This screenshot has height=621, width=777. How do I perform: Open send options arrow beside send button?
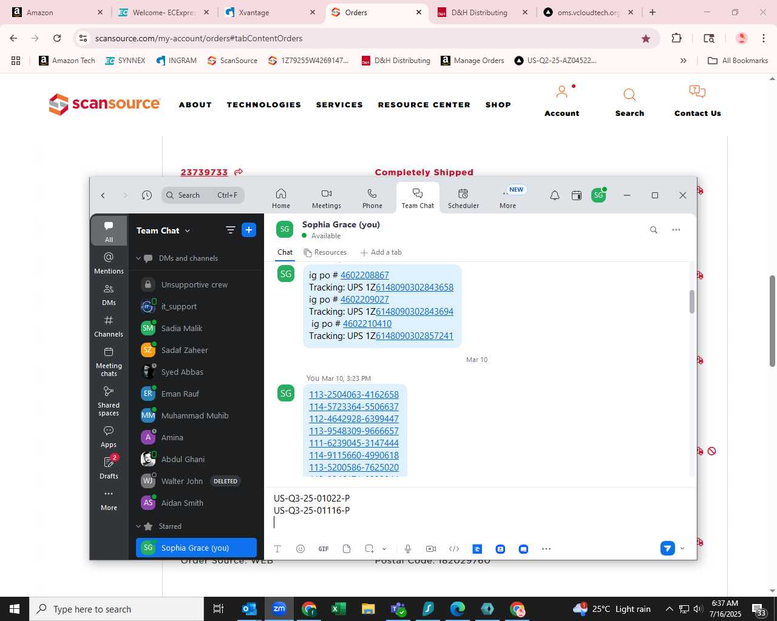(x=682, y=548)
